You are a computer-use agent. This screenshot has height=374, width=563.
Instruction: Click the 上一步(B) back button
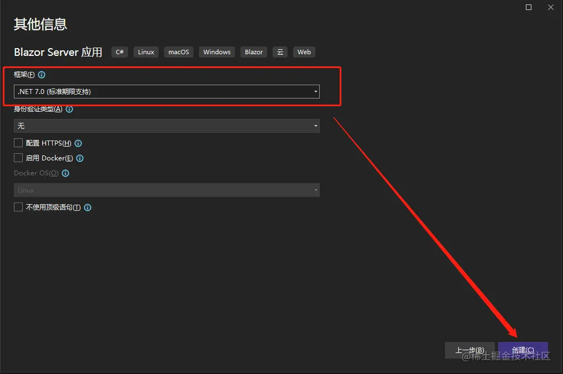coord(470,350)
